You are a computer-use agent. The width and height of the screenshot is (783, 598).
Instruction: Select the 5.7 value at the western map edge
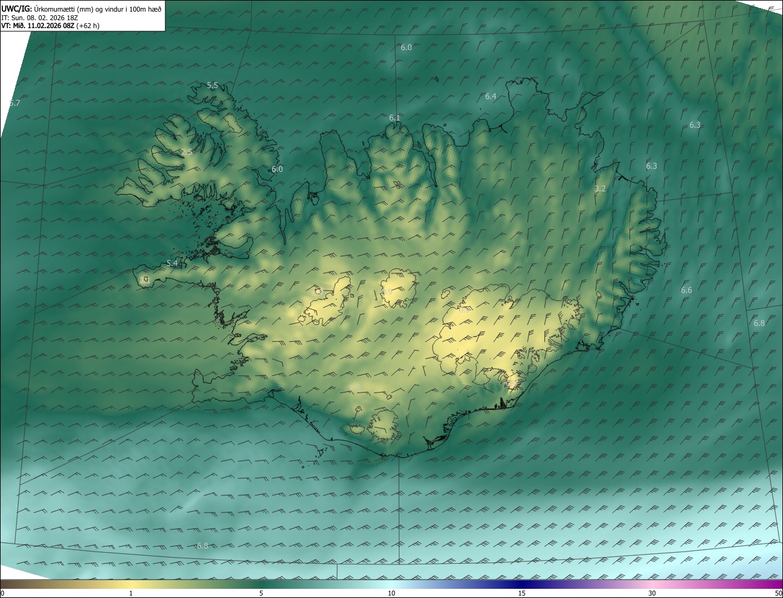pos(15,103)
